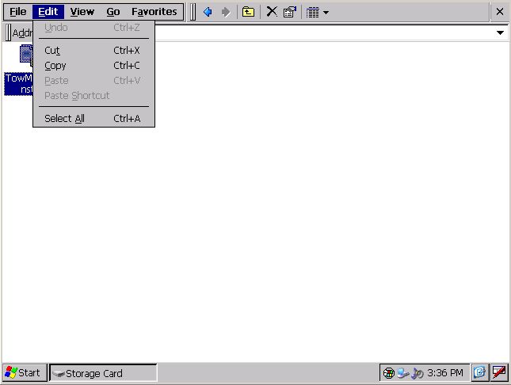
Task: Switch to Storage Card taskbar button
Action: tap(103, 373)
